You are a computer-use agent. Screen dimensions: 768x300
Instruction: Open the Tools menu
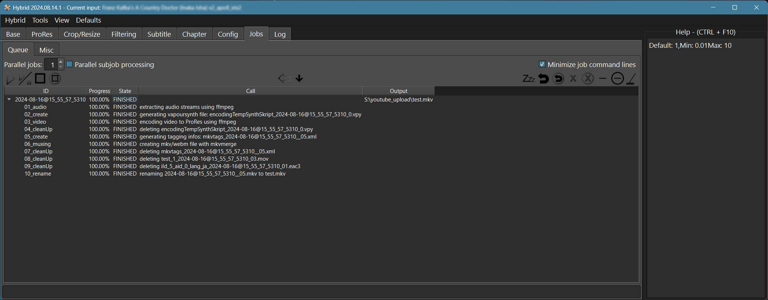point(40,20)
